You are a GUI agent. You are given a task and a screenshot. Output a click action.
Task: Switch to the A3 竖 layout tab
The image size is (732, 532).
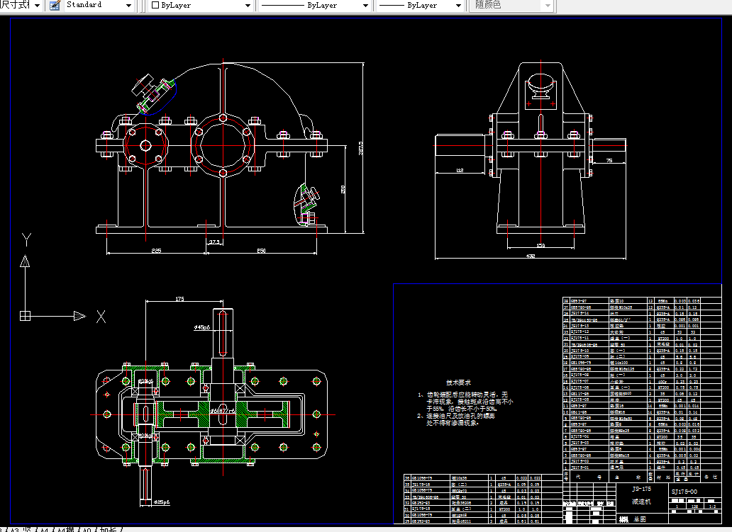pos(21,529)
